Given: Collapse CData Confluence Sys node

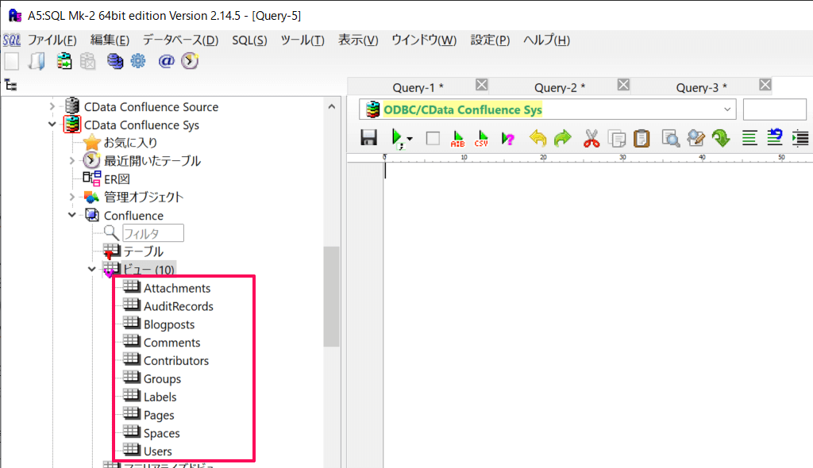Looking at the screenshot, I should tap(52, 125).
